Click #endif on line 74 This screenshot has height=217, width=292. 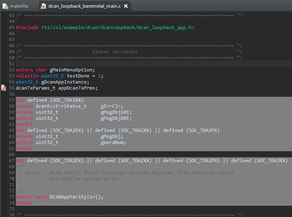[24, 203]
